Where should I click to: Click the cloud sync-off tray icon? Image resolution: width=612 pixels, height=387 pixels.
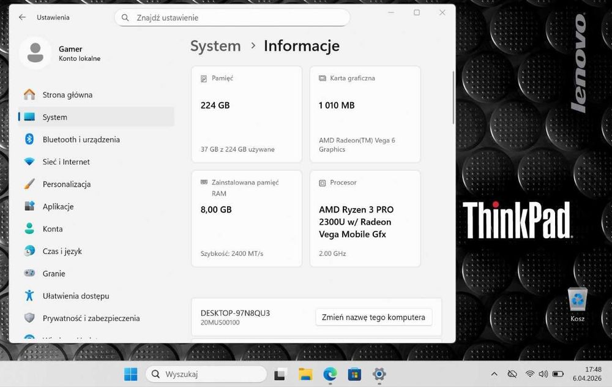512,374
